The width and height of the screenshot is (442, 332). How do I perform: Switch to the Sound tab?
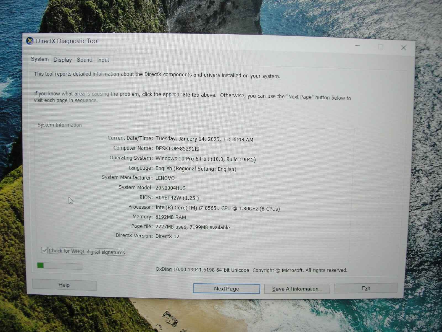(x=84, y=59)
